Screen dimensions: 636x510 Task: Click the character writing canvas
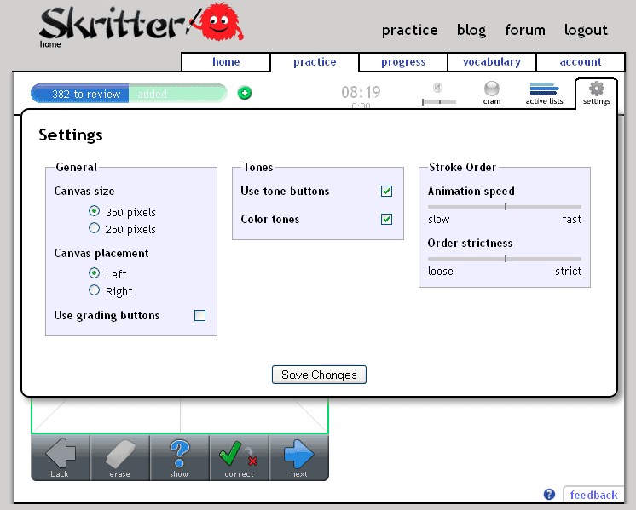click(180, 415)
